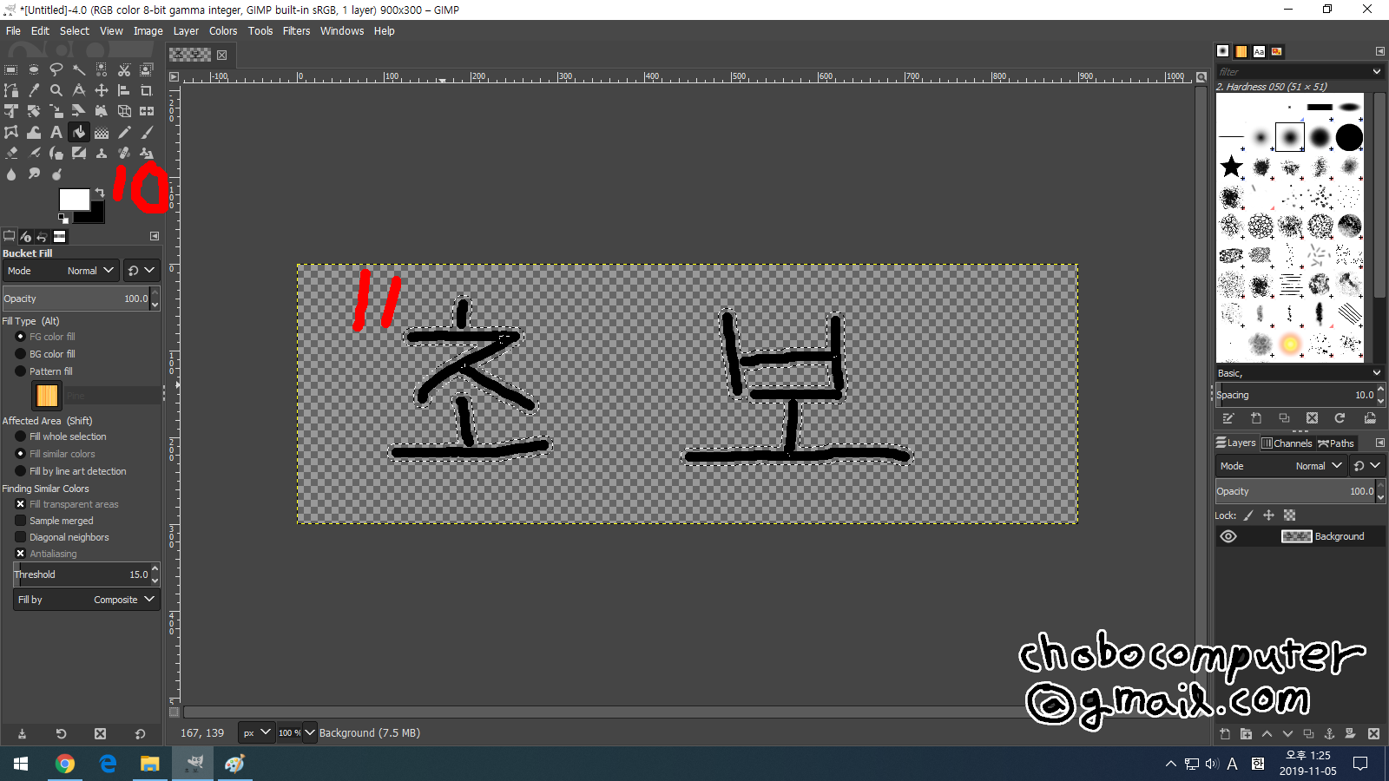Image resolution: width=1389 pixels, height=781 pixels.
Task: Reset colors to default black and white
Action: pos(63,219)
